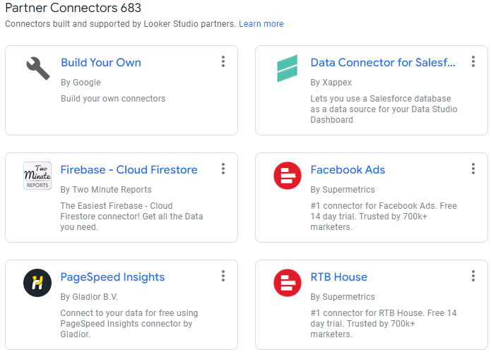This screenshot has height=352, width=491.
Task: Open the three-dot menu on PageSpeed Insights card
Action: coord(223,276)
